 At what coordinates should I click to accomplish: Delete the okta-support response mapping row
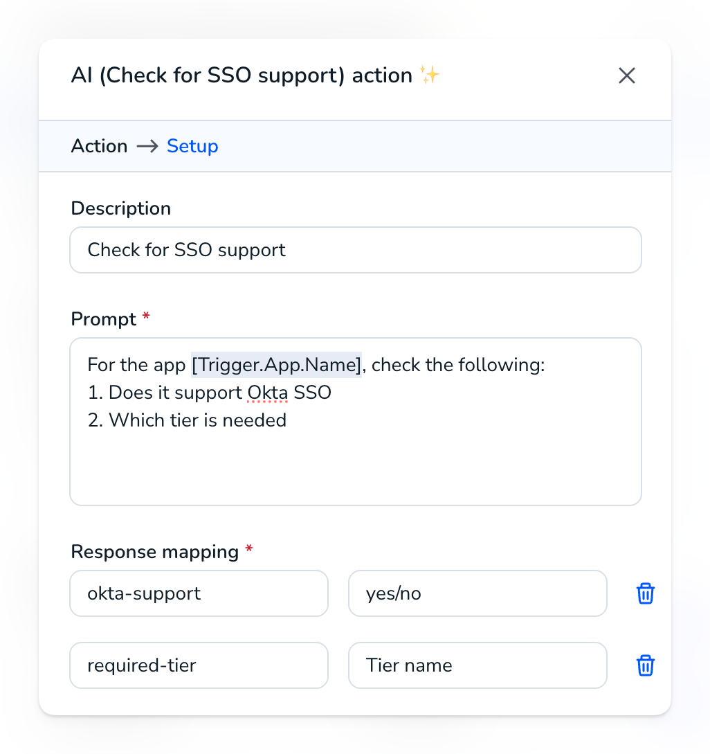coord(645,593)
